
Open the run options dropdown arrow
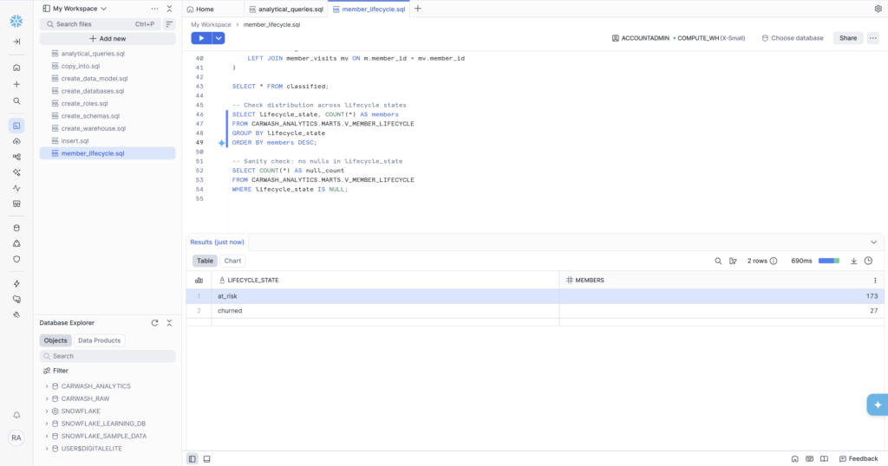point(219,38)
